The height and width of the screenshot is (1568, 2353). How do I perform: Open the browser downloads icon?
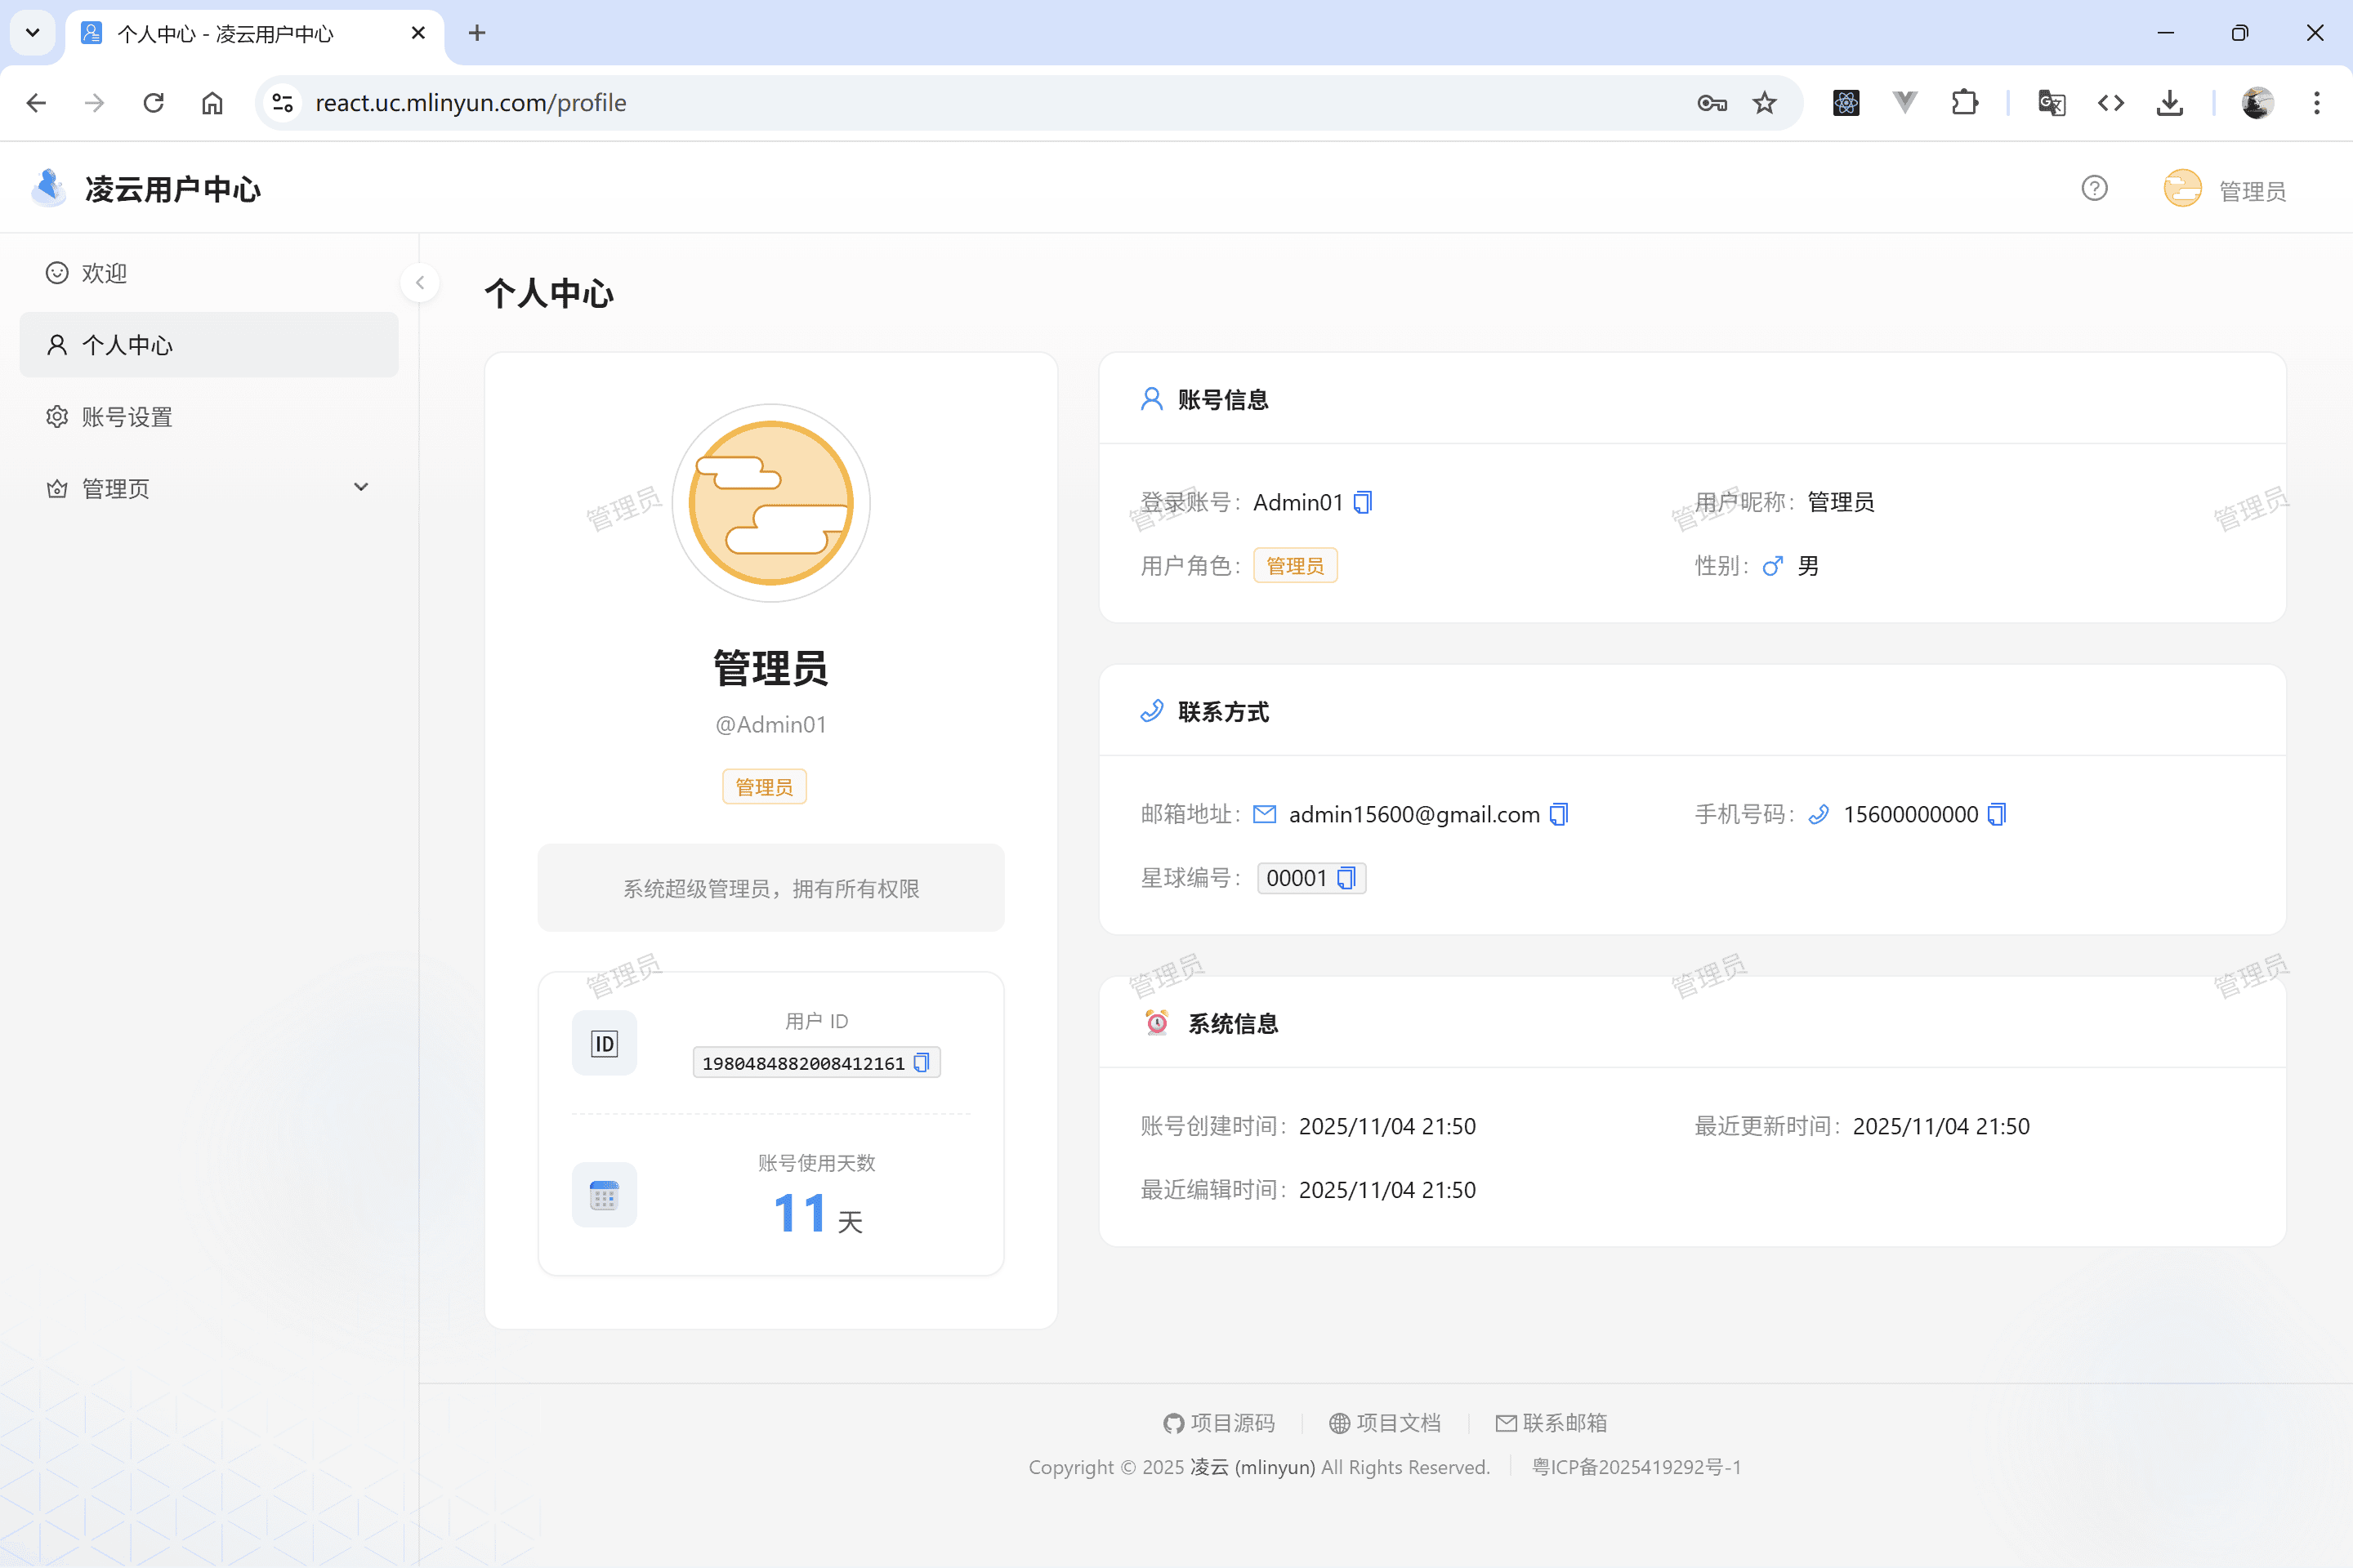[2170, 103]
